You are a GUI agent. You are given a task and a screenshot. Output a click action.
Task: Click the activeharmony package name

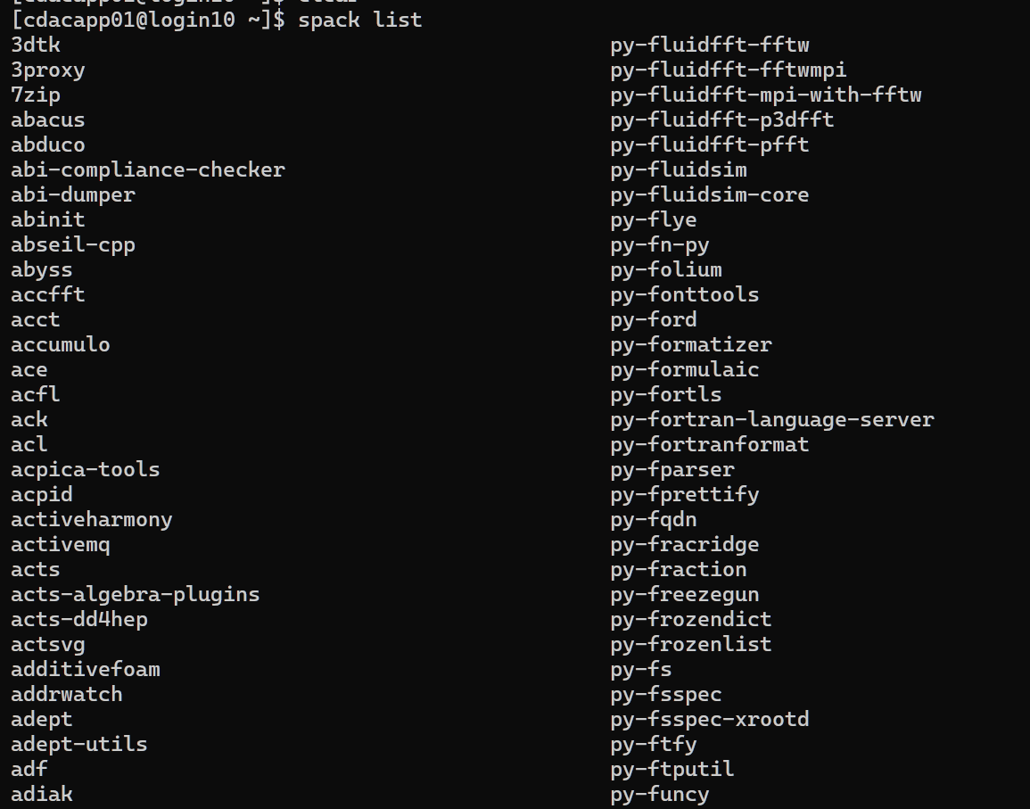tap(92, 519)
